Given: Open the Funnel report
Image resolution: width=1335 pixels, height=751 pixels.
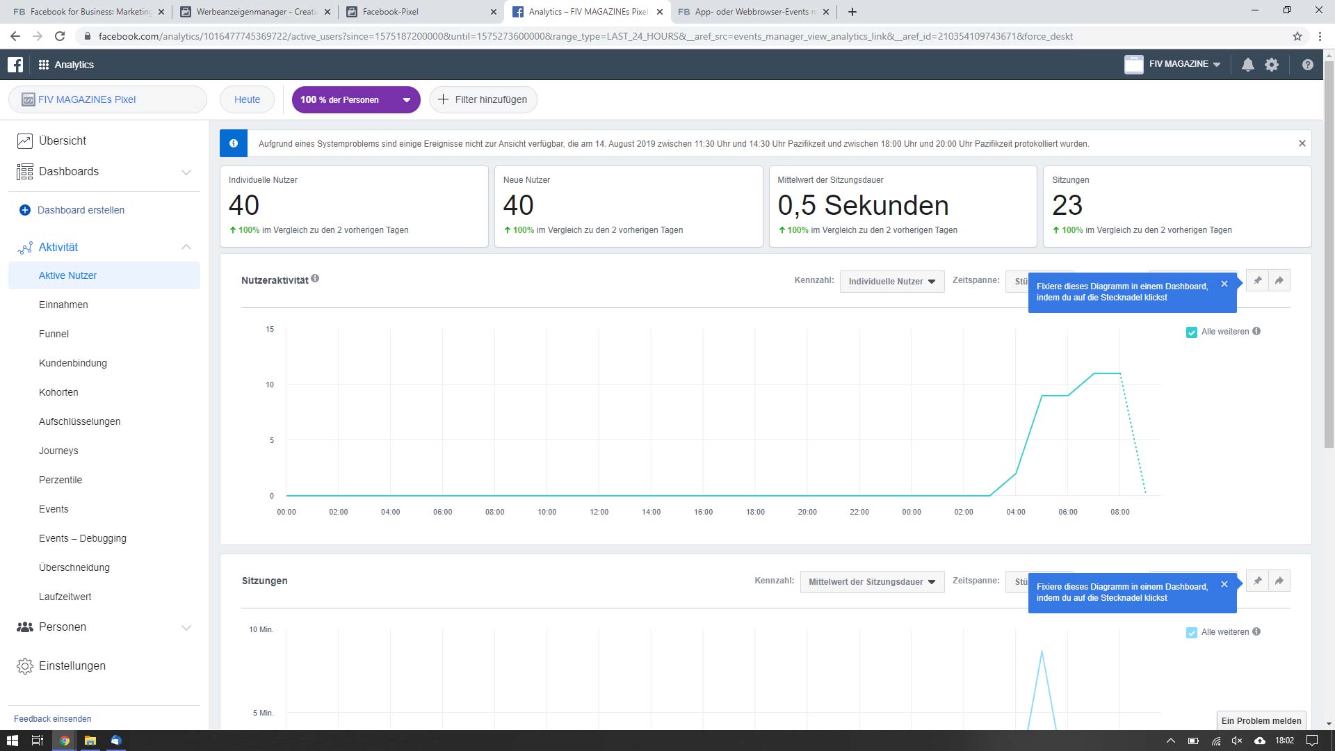Looking at the screenshot, I should [x=54, y=334].
